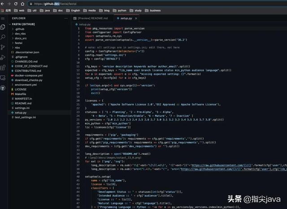Open environment.yml file
287x209 pixels.
26,85
